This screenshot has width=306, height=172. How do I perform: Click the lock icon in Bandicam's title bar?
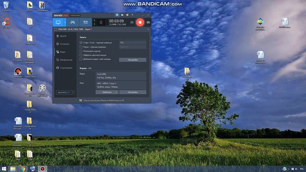(x=117, y=15)
